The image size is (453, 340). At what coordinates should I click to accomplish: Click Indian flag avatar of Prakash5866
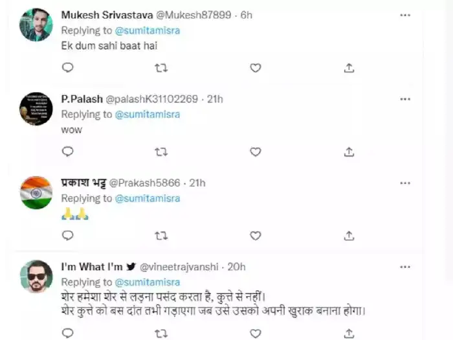coord(36,192)
